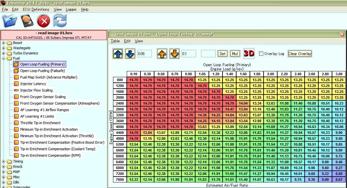The height and width of the screenshot is (188, 347).
Task: Click the blue refresh arrows icon
Action: (60, 21)
